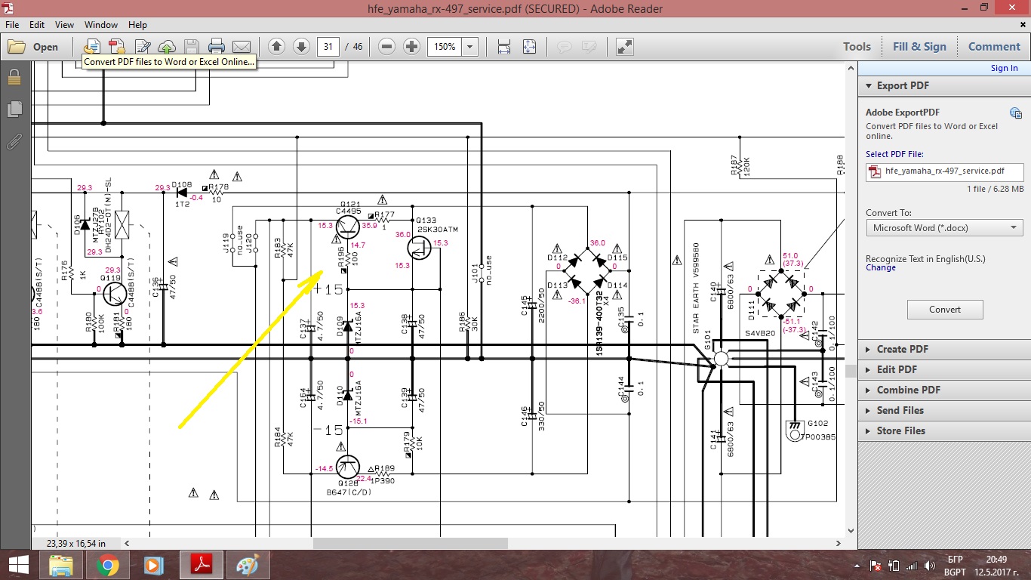Click the page number input field
This screenshot has width=1031, height=580.
328,46
